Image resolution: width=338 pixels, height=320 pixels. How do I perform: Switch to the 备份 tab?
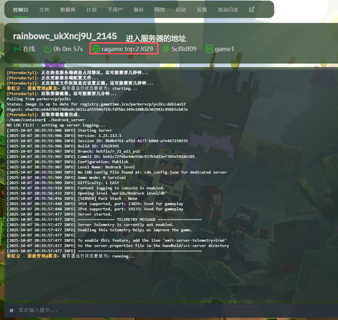(x=138, y=10)
